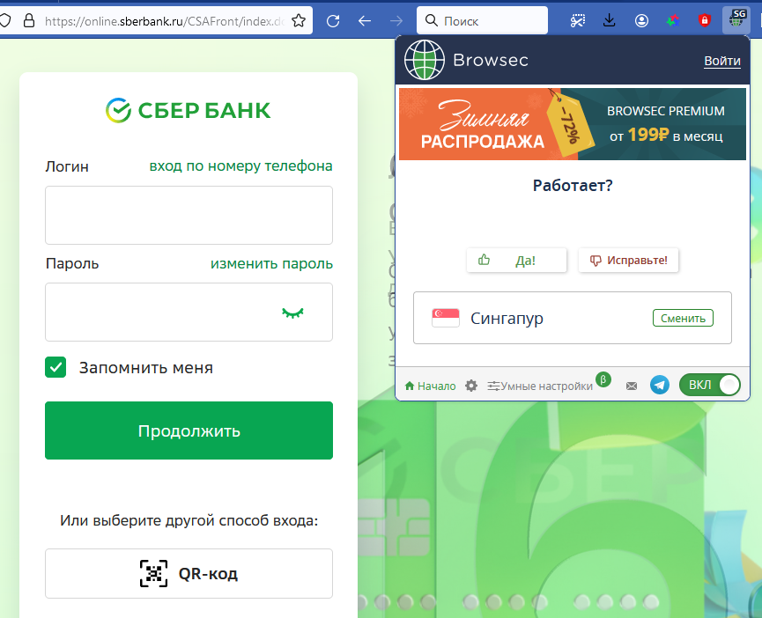762x618 pixels.
Task: Open Умные настройки in Browsec footer
Action: pos(540,386)
